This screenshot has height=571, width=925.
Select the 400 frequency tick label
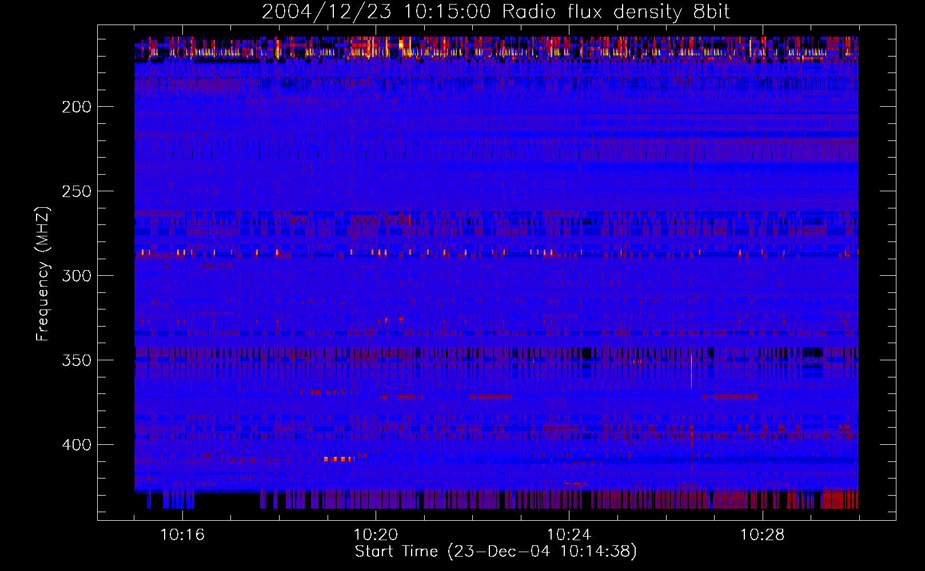click(x=77, y=445)
